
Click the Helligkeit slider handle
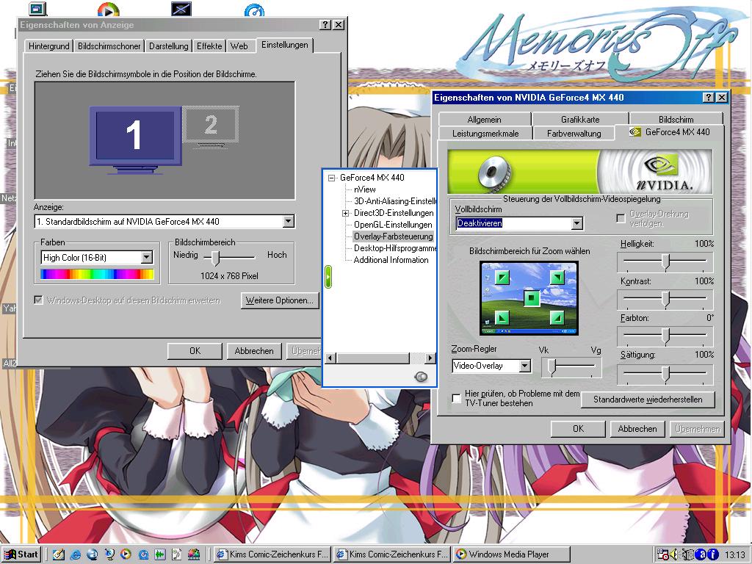click(665, 261)
